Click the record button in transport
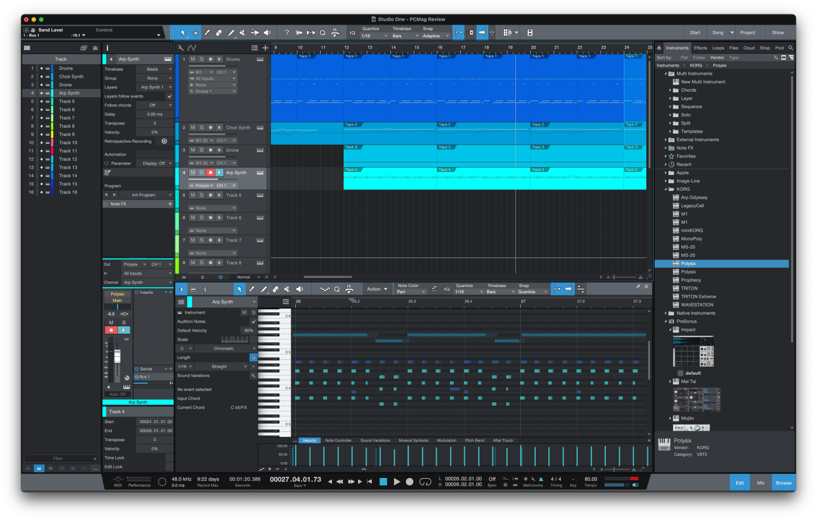 click(x=410, y=482)
